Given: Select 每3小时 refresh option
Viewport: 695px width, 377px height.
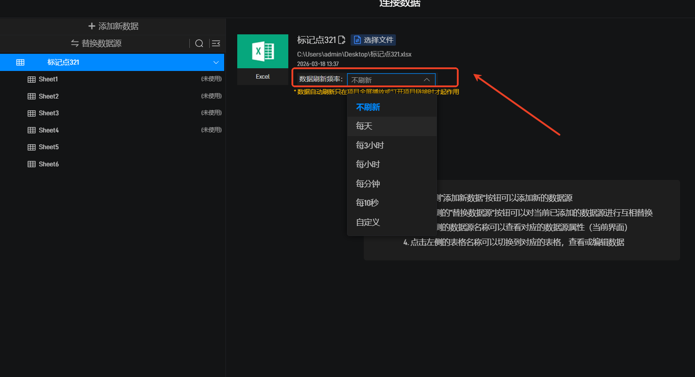Looking at the screenshot, I should click(370, 145).
